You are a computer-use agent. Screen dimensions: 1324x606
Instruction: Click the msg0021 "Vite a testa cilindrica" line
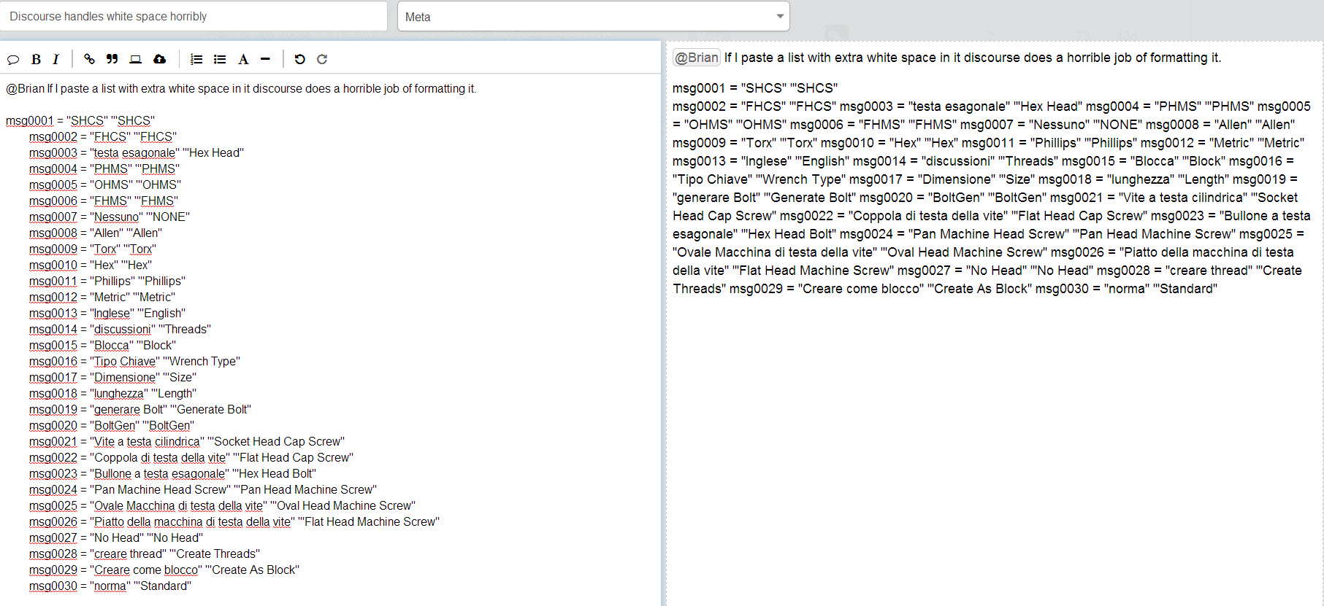tap(187, 442)
